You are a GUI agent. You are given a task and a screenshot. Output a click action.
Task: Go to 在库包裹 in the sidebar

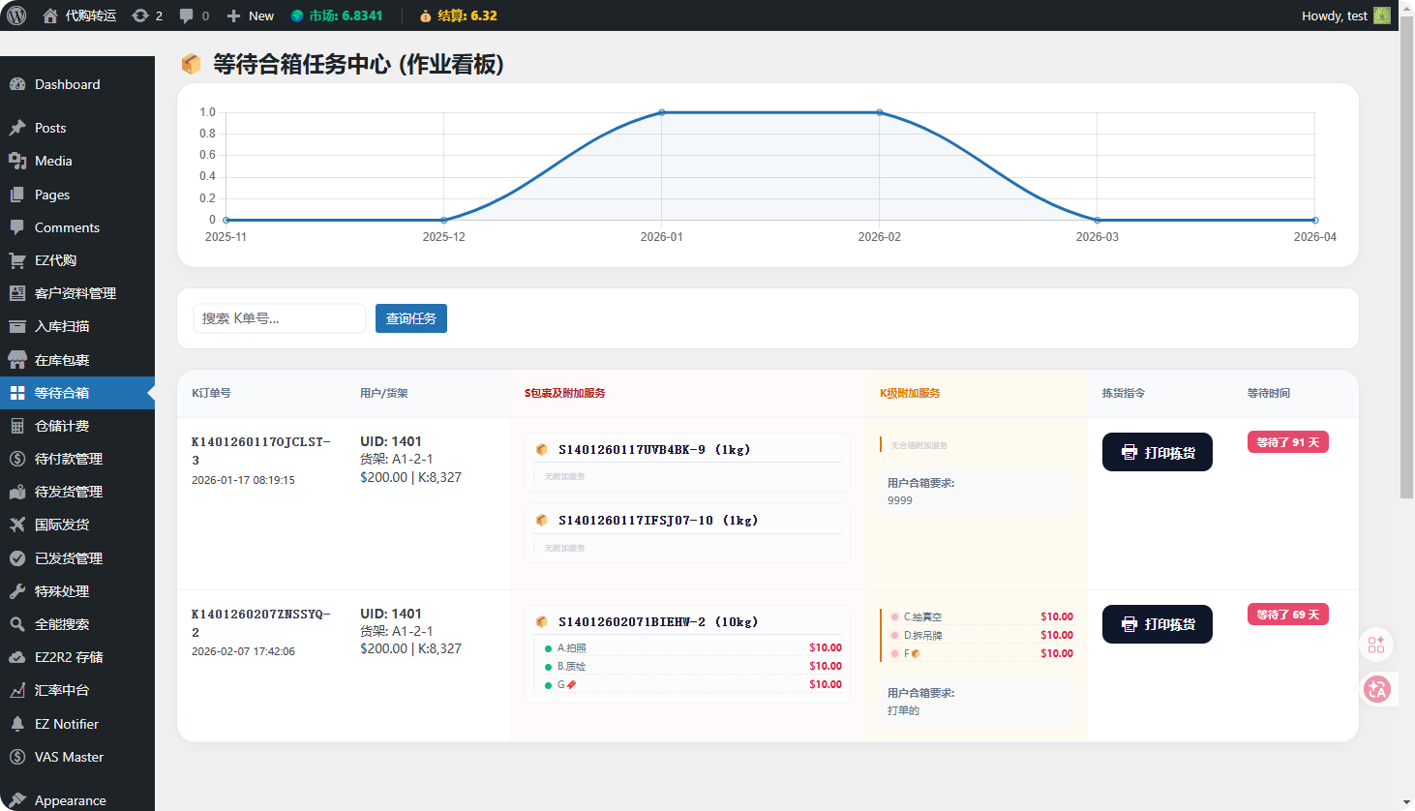62,360
